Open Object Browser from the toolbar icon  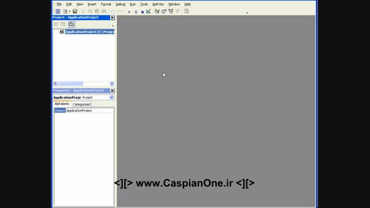[x=171, y=11]
